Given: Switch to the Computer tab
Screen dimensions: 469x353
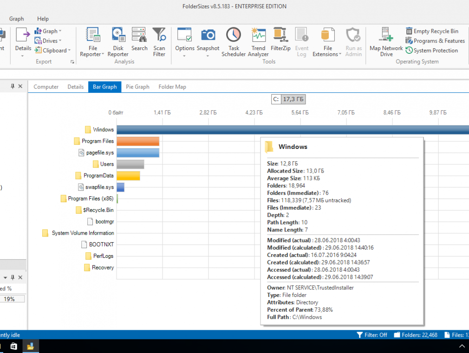Looking at the screenshot, I should tap(46, 87).
